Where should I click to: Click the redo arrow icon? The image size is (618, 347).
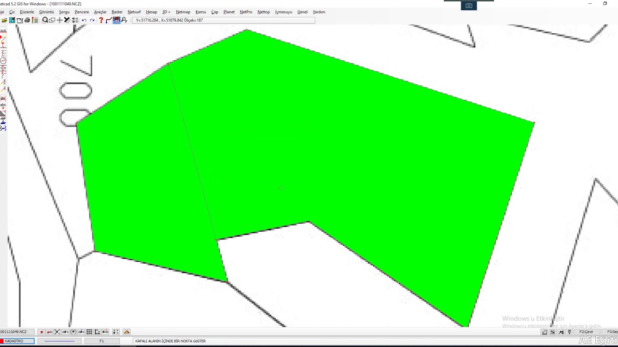tap(92, 20)
